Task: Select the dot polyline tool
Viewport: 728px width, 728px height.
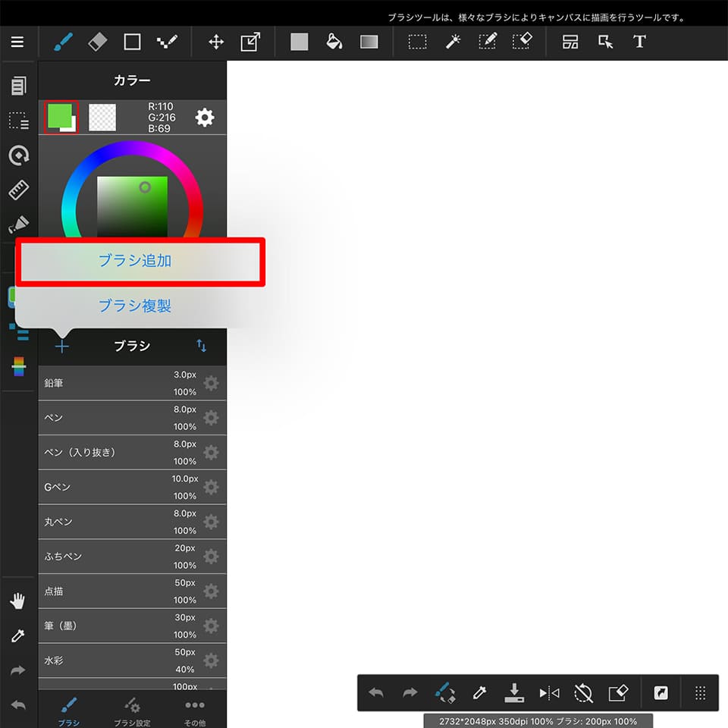Action: [x=167, y=42]
